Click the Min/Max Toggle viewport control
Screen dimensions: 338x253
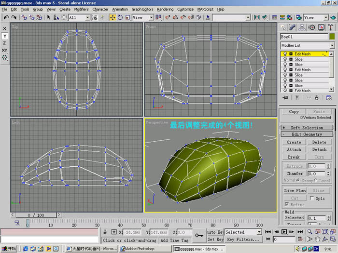coord(333,239)
